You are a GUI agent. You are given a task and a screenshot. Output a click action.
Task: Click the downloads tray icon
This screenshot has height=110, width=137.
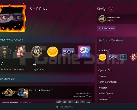point(57,107)
